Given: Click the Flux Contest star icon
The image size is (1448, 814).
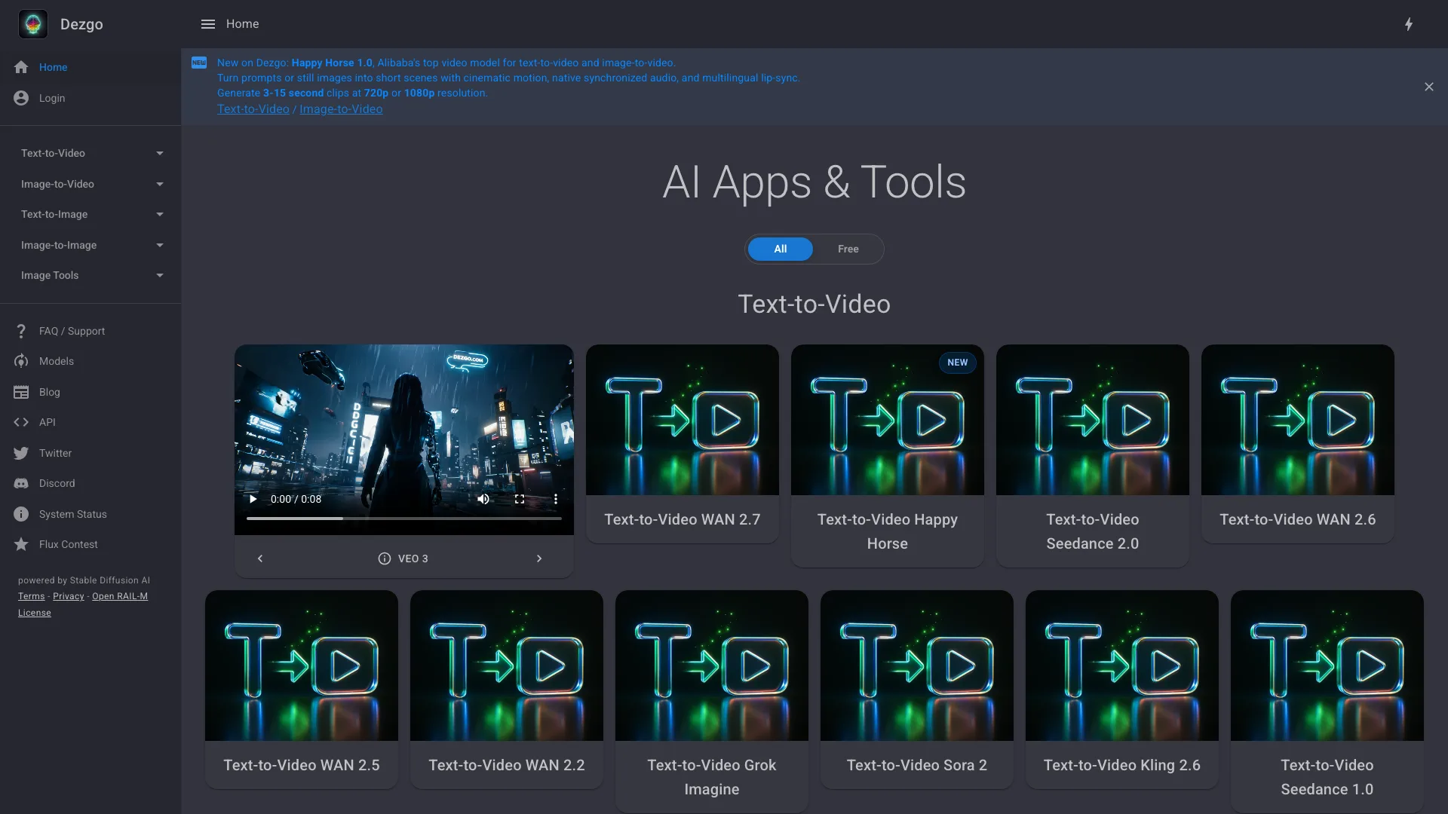Looking at the screenshot, I should tap(21, 544).
